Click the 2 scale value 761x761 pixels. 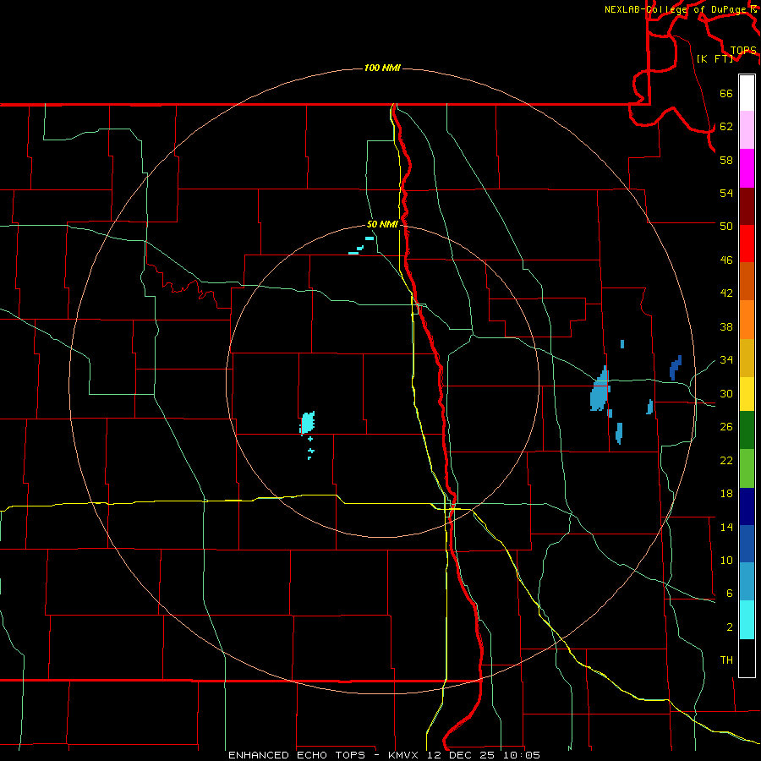coord(729,627)
